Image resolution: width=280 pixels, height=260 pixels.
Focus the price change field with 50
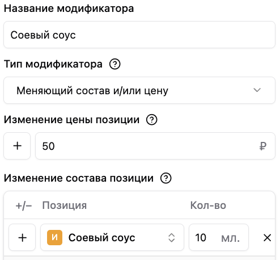coord(155,146)
